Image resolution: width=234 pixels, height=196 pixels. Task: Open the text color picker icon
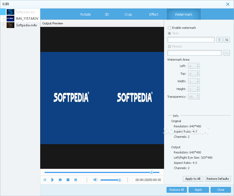coord(227,40)
